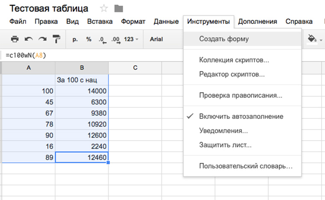Star the document Тестовая таблица

pyautogui.click(x=103, y=9)
